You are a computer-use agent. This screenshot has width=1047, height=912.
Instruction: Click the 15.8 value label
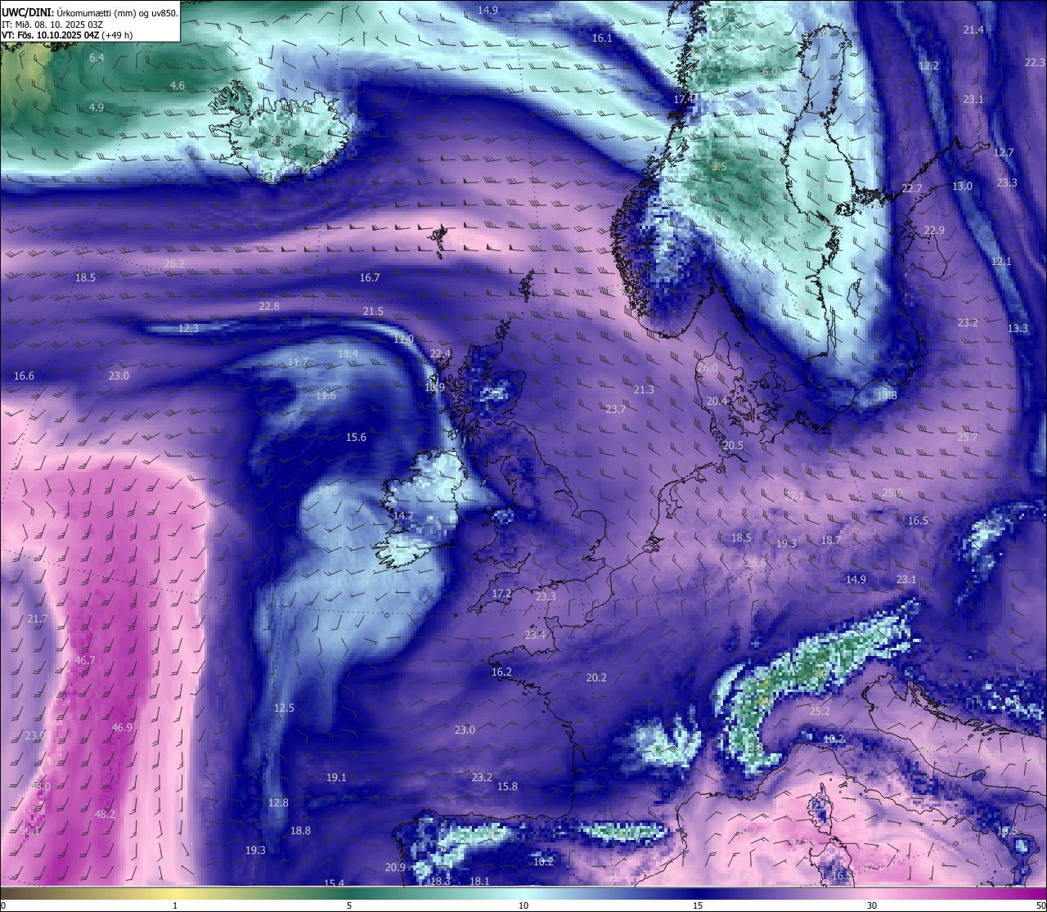pos(507,786)
